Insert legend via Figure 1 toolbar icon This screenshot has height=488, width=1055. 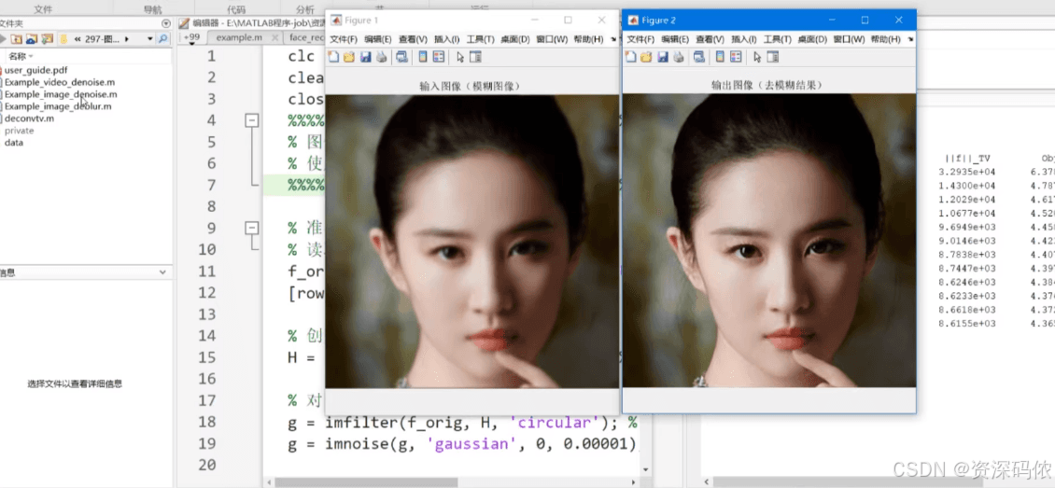439,57
